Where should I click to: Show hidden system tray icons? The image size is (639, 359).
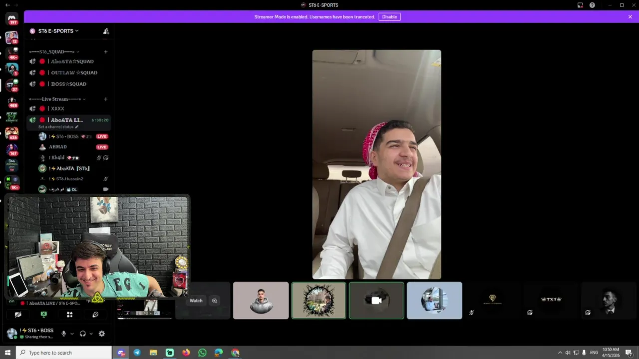[560, 353]
